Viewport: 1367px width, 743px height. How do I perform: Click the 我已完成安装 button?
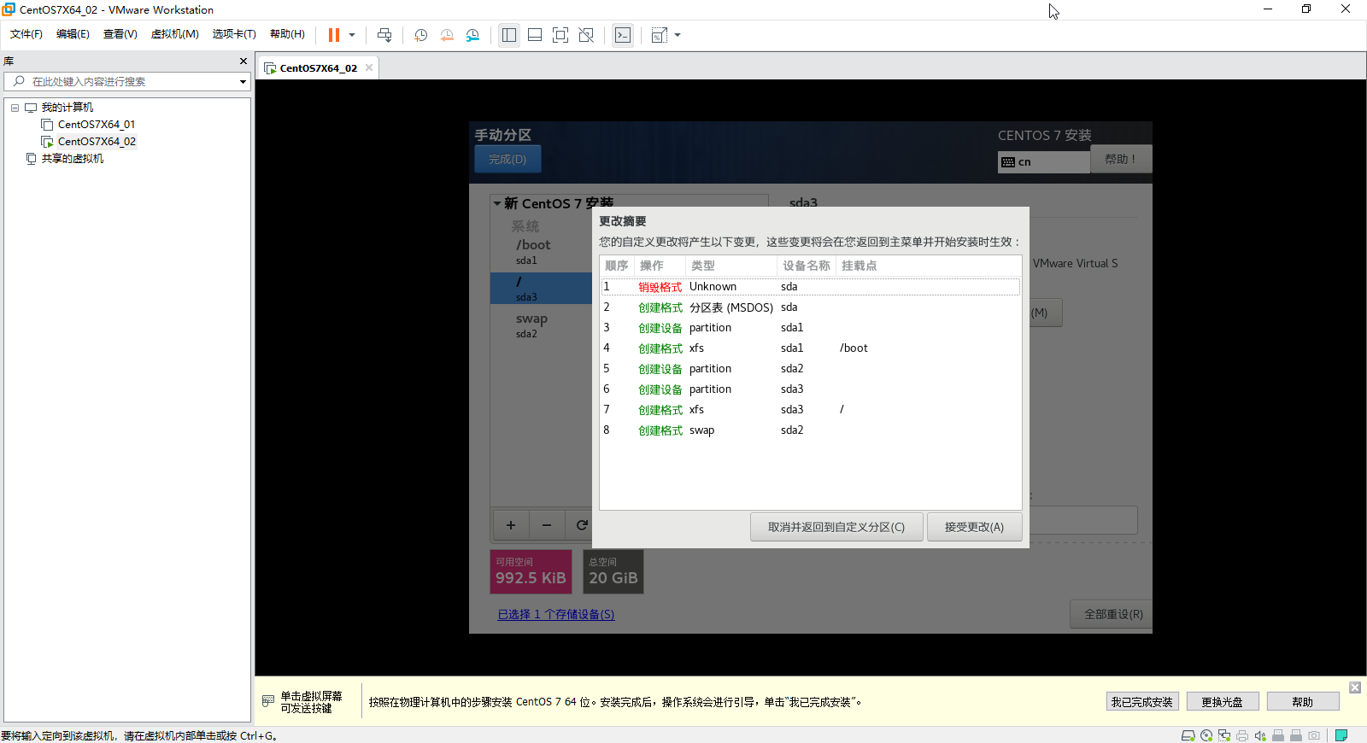1142,702
